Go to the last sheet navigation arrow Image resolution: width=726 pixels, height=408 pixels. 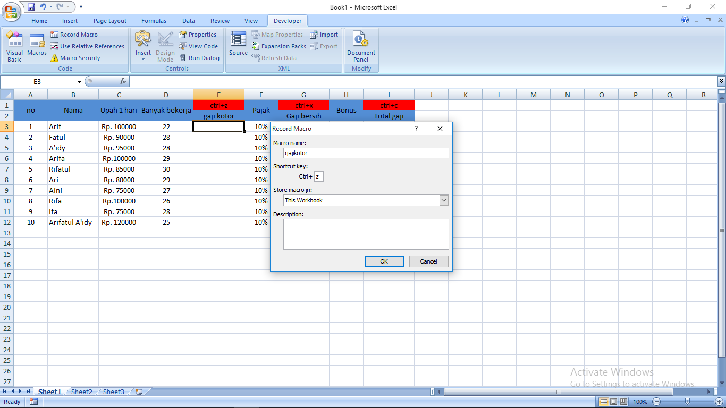[28, 392]
